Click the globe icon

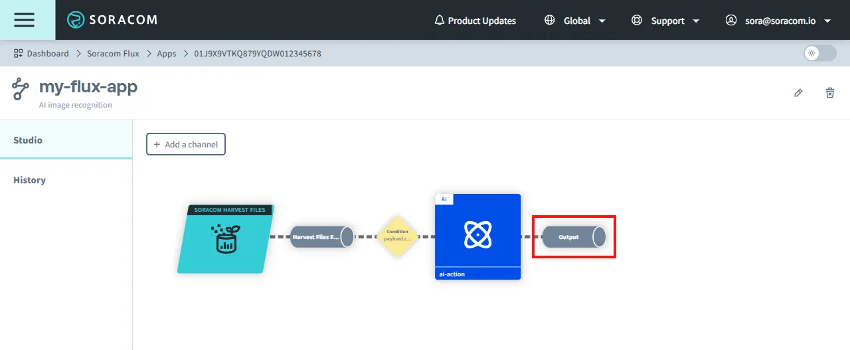549,21
